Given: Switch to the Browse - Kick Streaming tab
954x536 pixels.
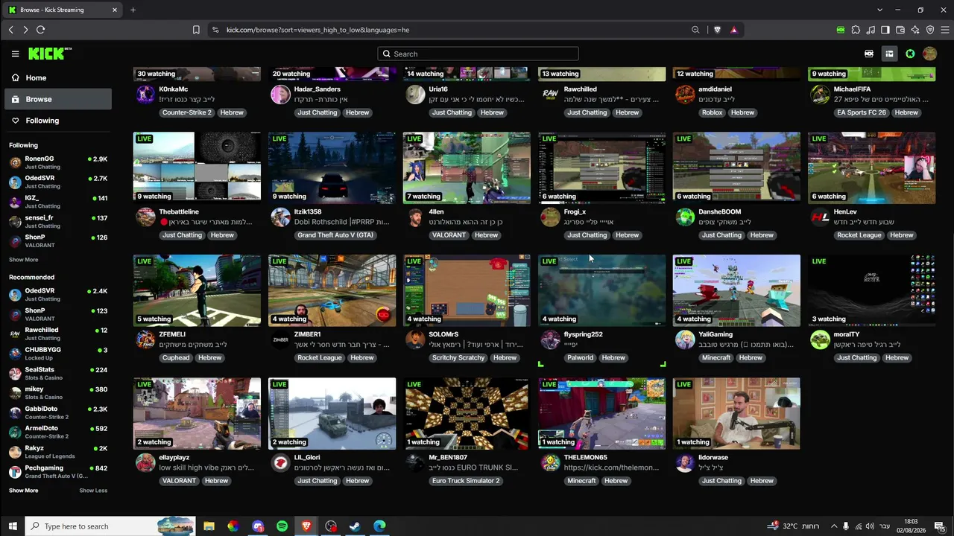Looking at the screenshot, I should tap(63, 10).
